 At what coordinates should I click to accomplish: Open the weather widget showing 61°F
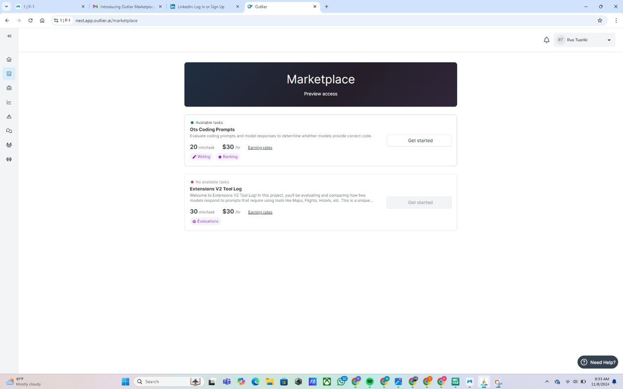click(x=23, y=382)
